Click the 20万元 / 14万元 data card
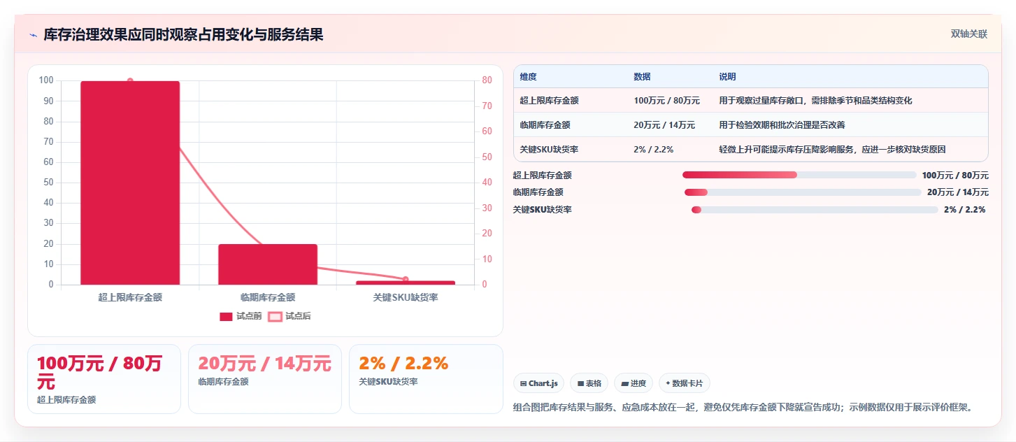 pos(265,379)
